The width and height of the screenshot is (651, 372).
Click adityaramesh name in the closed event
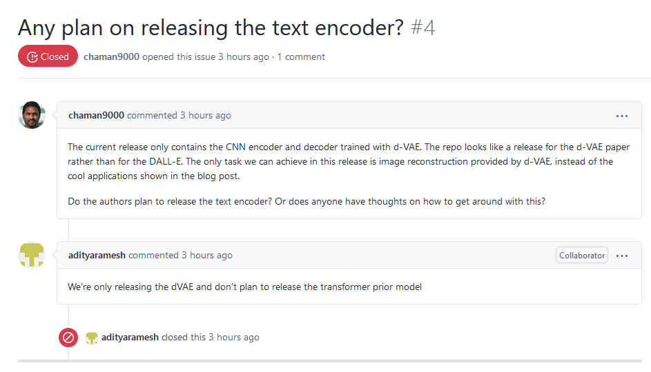(x=130, y=337)
